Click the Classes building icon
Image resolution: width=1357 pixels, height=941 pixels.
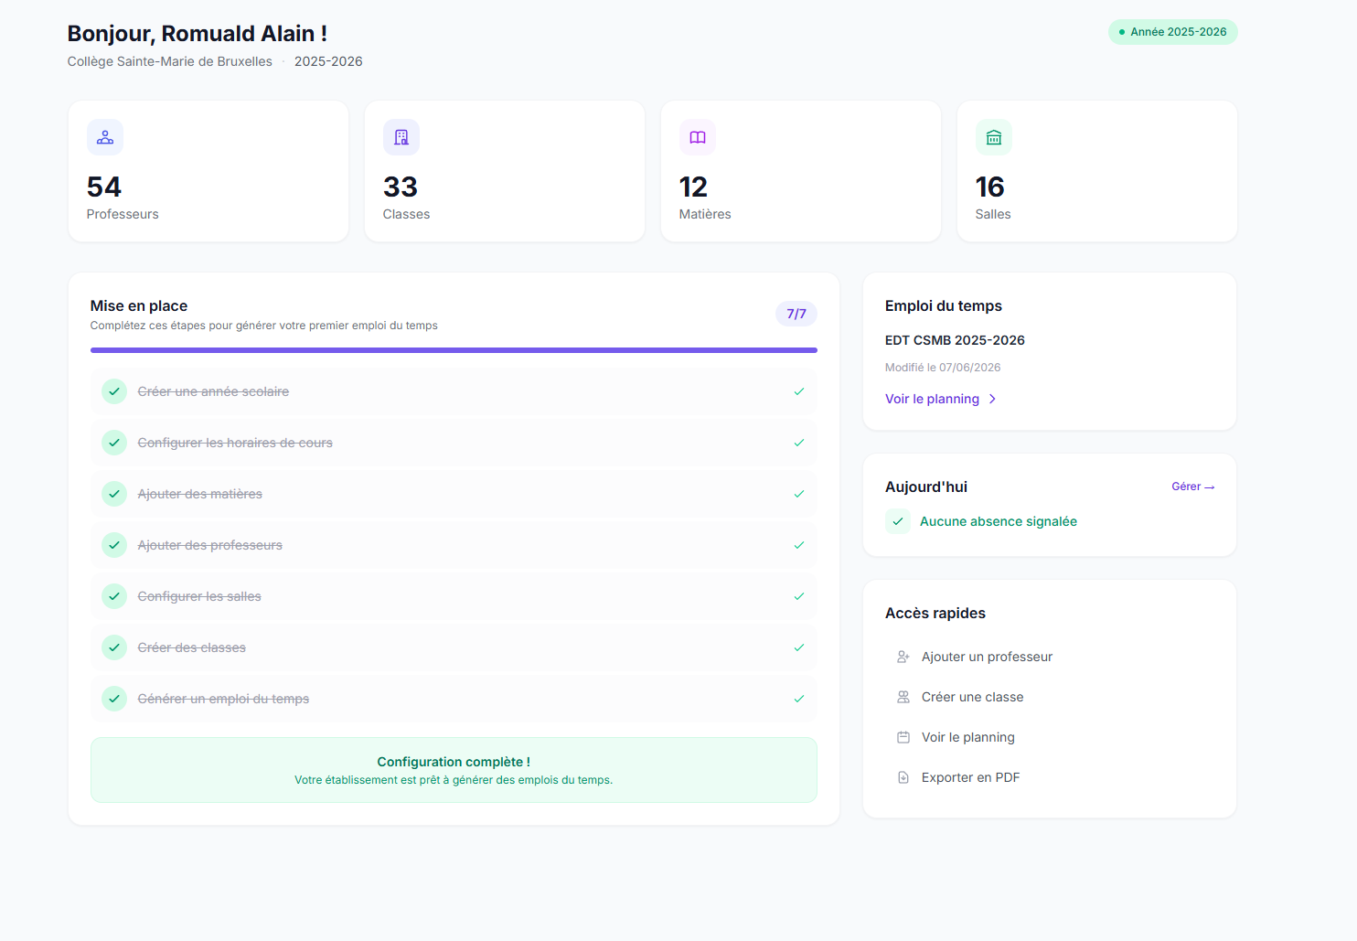click(x=401, y=137)
